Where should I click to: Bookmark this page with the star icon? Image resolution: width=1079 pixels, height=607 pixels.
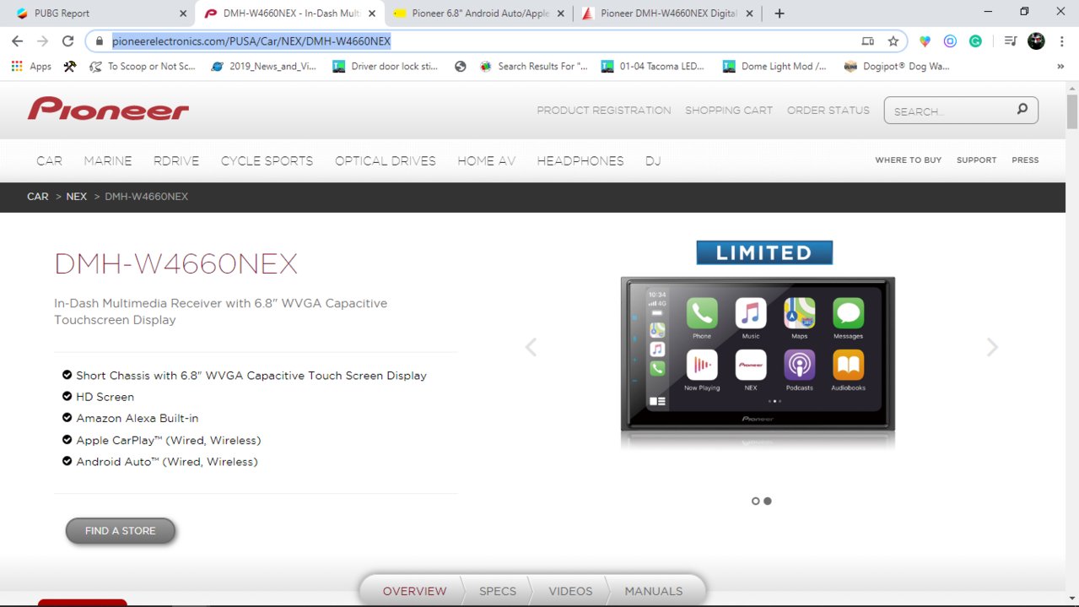[x=893, y=41]
